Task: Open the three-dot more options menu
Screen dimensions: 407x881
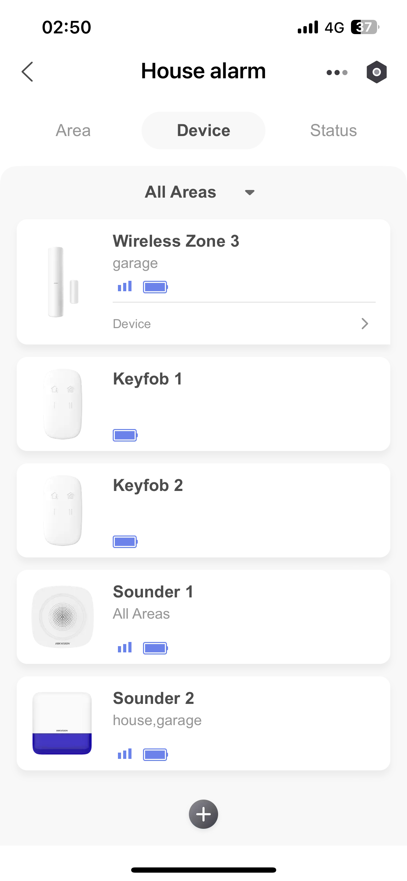Action: [x=337, y=72]
